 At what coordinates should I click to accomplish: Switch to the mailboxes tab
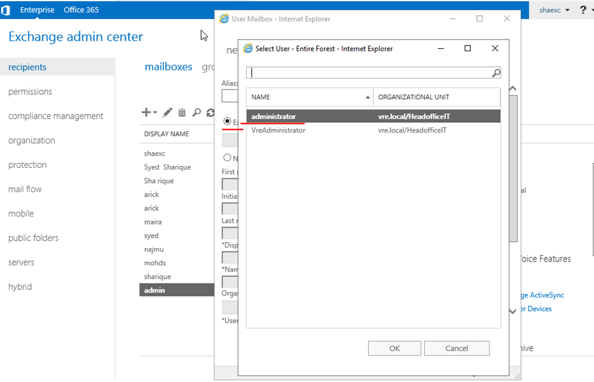pyautogui.click(x=168, y=67)
